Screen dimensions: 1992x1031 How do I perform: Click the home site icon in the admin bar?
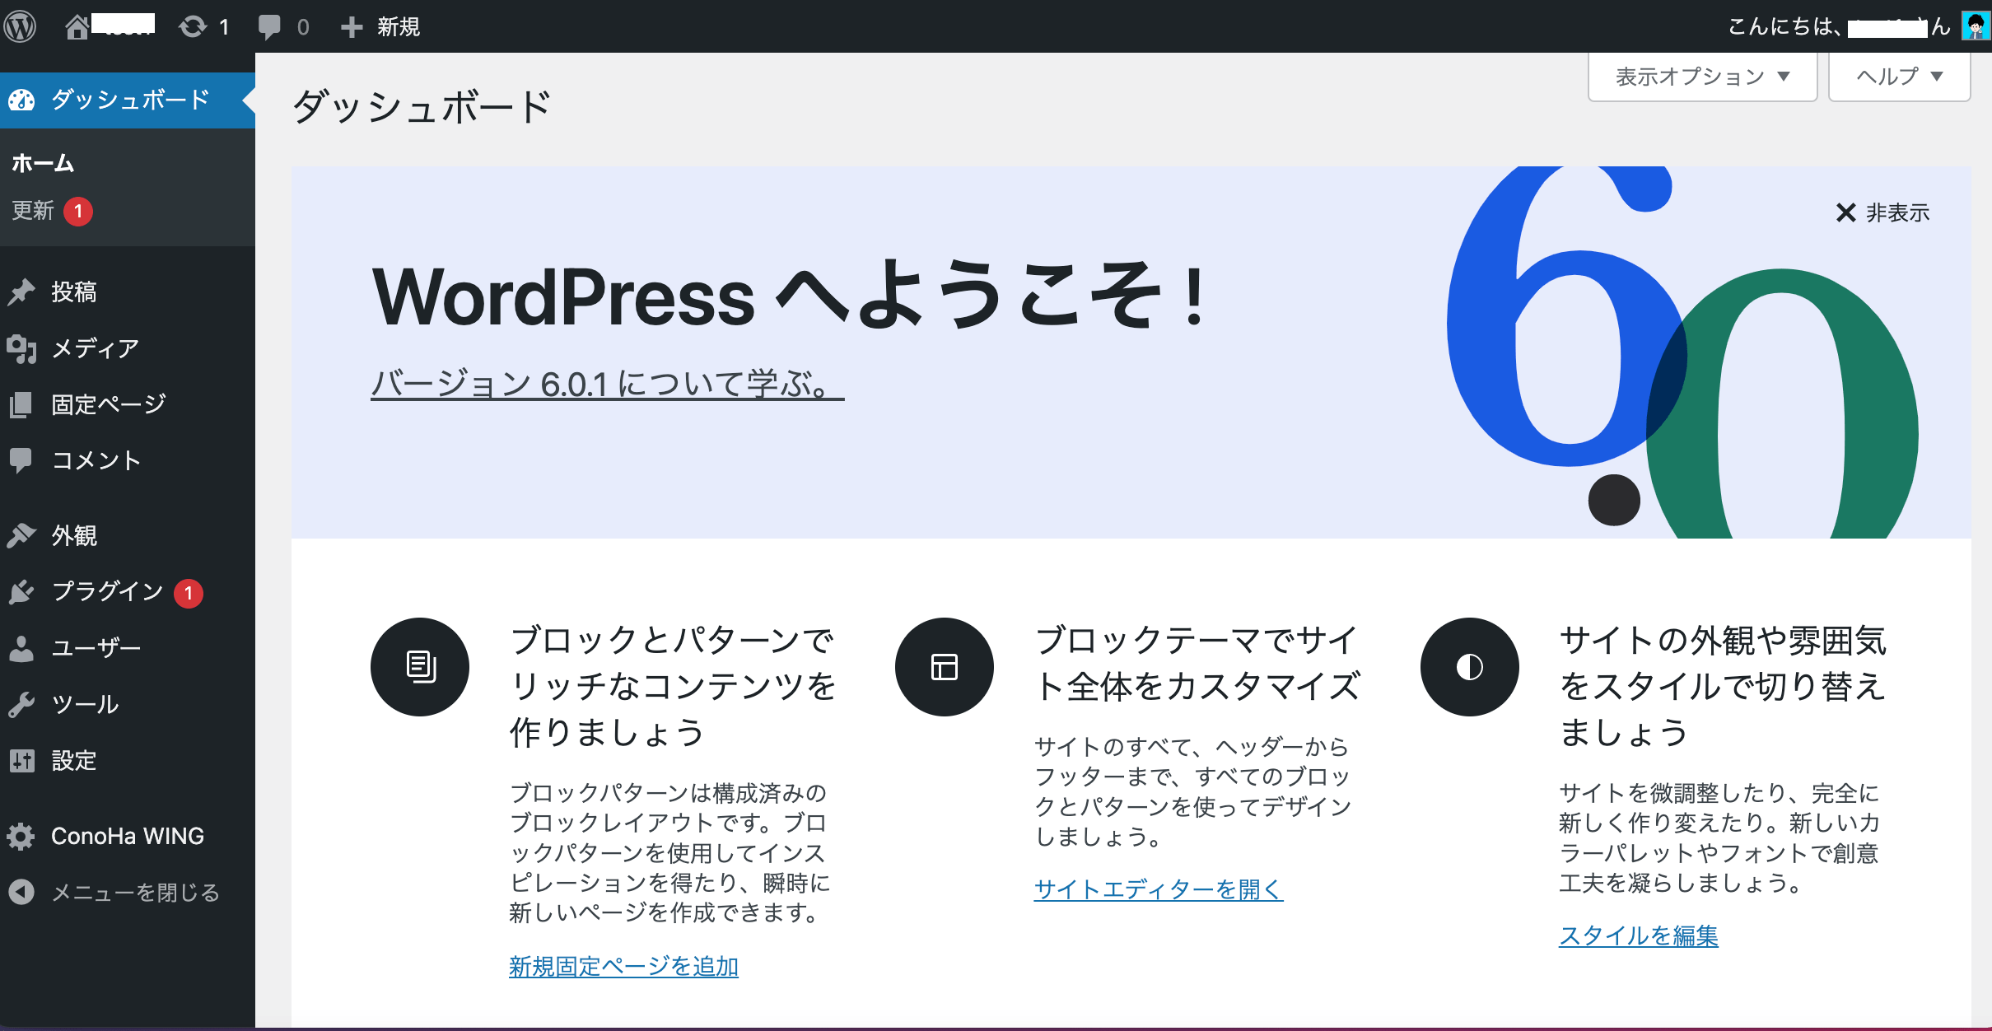tap(77, 27)
